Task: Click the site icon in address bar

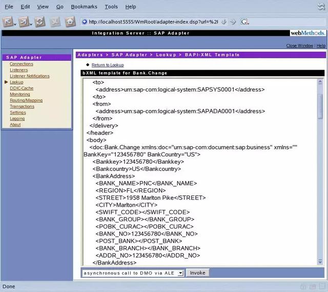Action: click(x=84, y=21)
